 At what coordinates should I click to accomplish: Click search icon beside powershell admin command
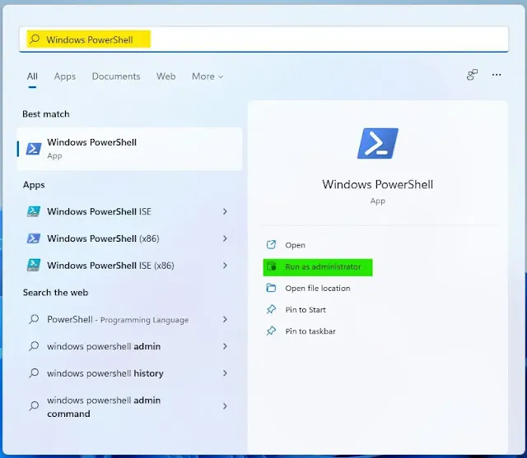(34, 406)
